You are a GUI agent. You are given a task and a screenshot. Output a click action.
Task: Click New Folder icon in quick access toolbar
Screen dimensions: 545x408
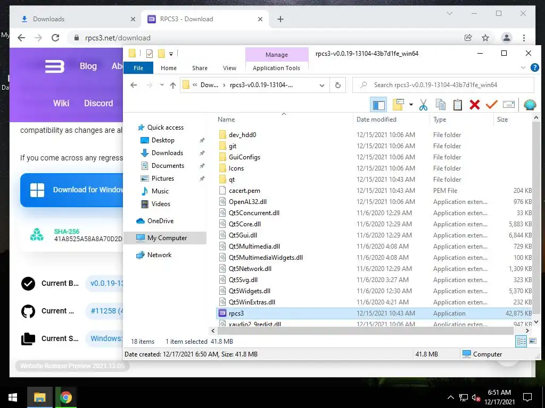[x=161, y=54]
